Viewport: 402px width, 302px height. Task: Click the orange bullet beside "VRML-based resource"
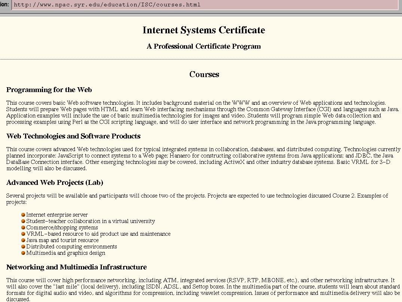pyautogui.click(x=23, y=234)
